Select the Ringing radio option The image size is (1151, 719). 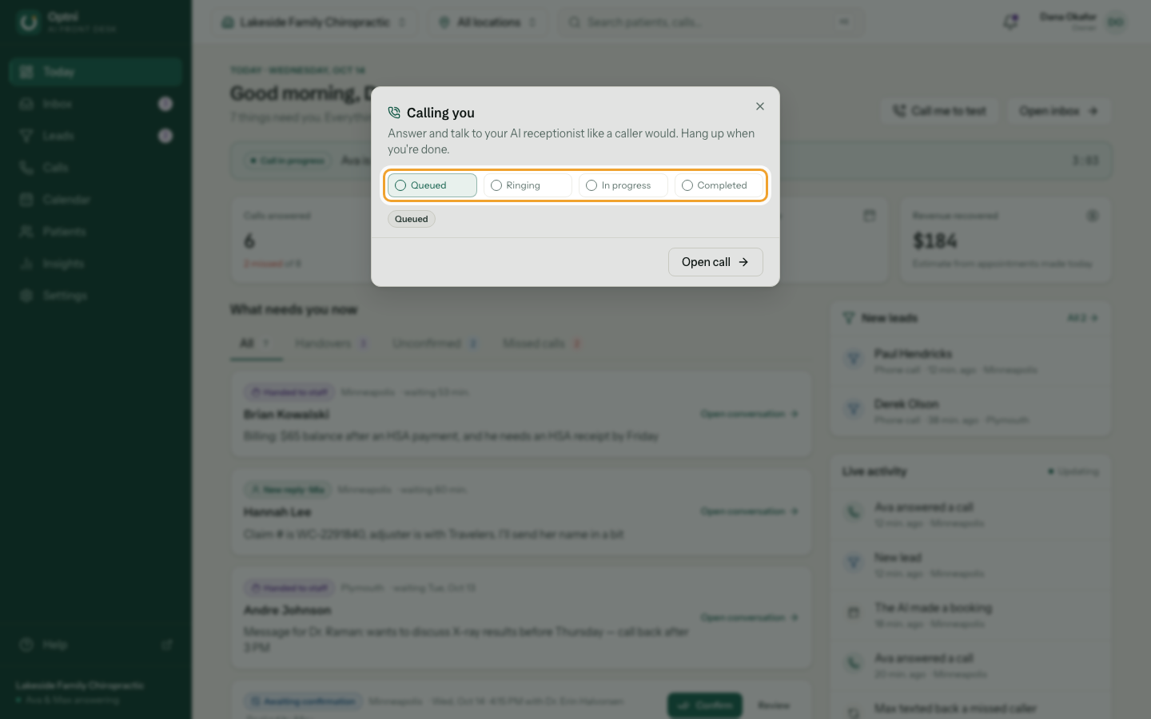528,185
